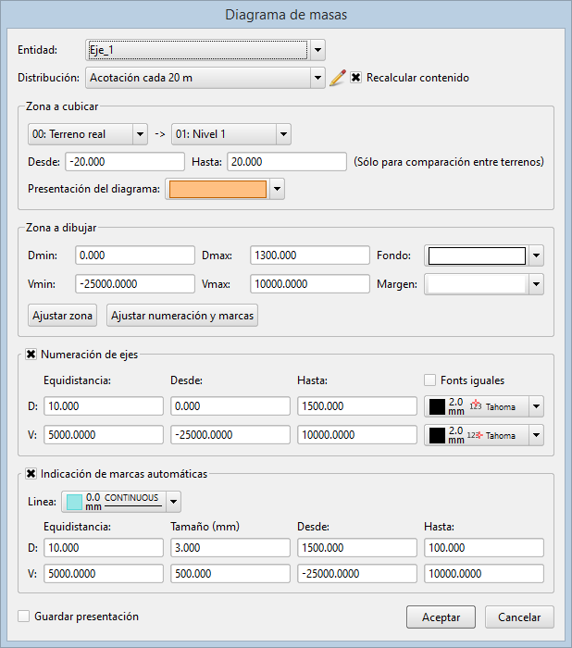Open the Entidad dropdown arrow

(x=317, y=50)
